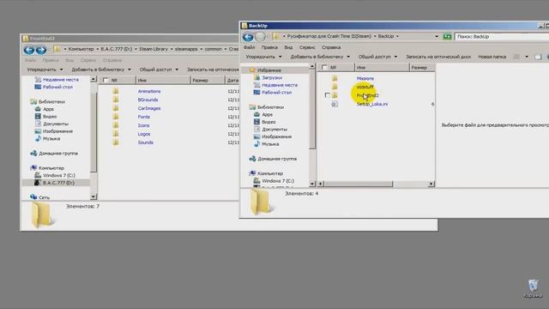
Task: Select the Icons folder icon
Action: [x=116, y=125]
